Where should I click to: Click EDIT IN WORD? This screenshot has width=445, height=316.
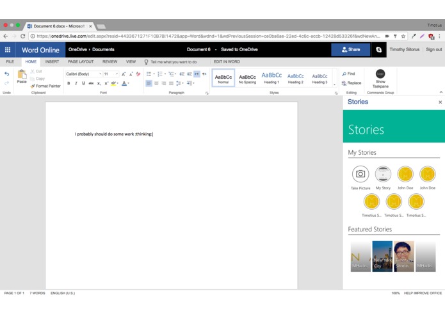[227, 62]
